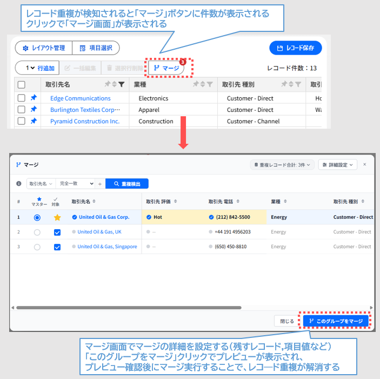Open filter on 業種 column

(210, 84)
